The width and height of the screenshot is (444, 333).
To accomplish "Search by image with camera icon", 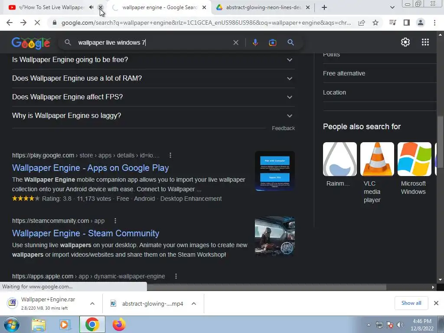I will [272, 42].
